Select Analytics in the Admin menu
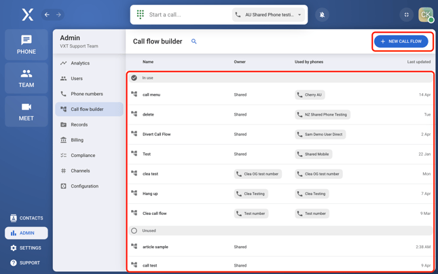The width and height of the screenshot is (438, 274). click(80, 63)
